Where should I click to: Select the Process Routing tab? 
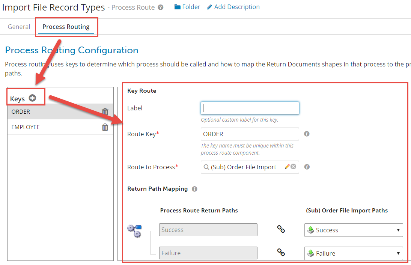point(66,27)
